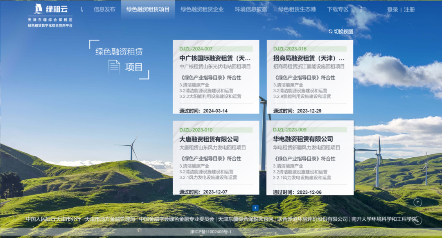Click 通过时间: 2023-12-06
The width and height of the screenshot is (442, 238).
[x=297, y=192]
